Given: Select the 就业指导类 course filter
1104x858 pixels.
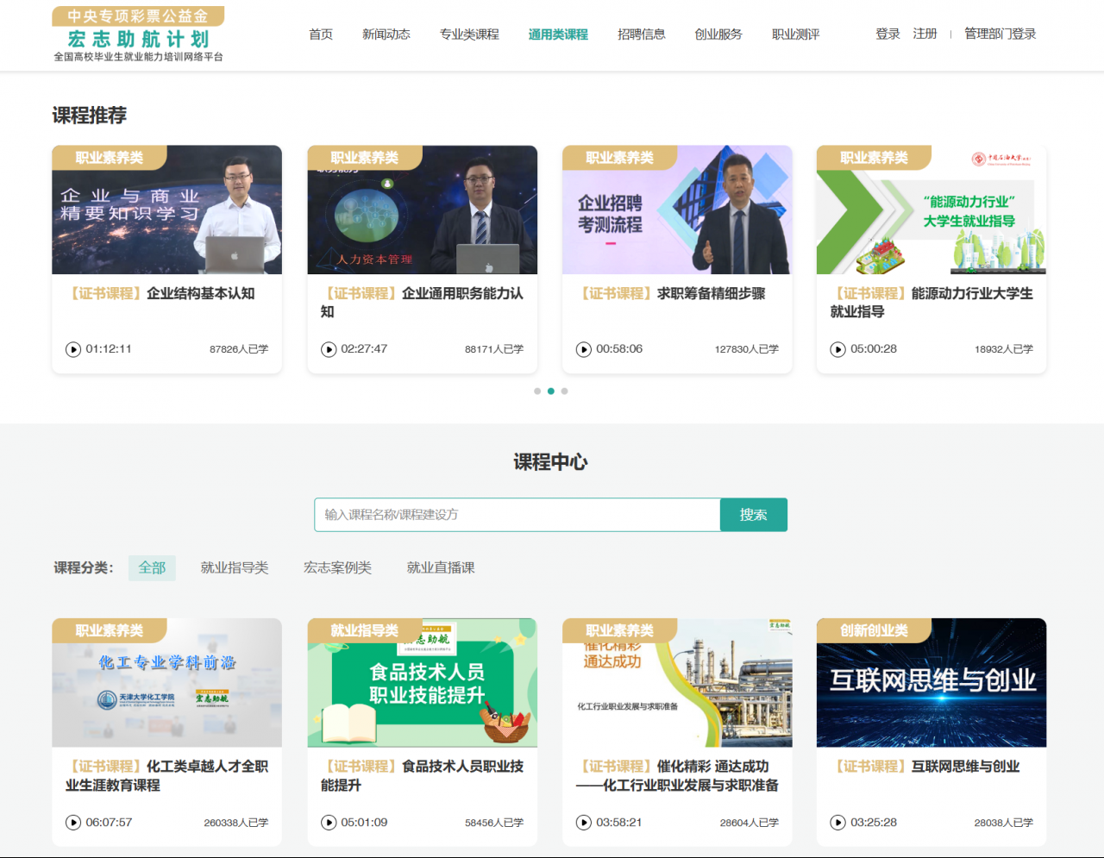Looking at the screenshot, I should [235, 567].
